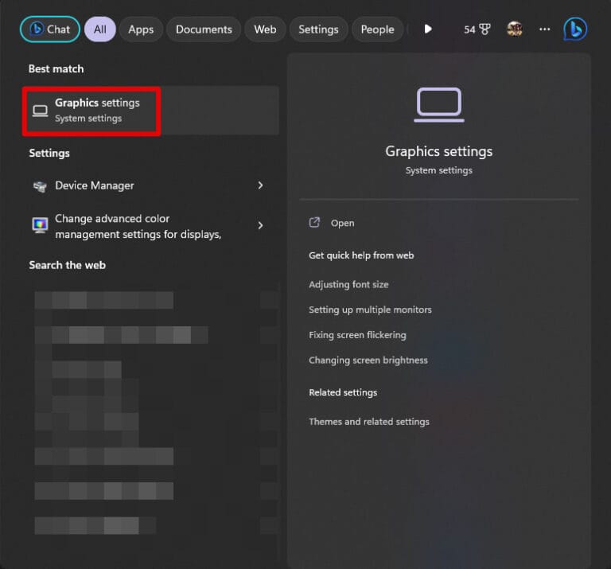The image size is (611, 569).
Task: Click the Device Manager icon
Action: (x=40, y=186)
